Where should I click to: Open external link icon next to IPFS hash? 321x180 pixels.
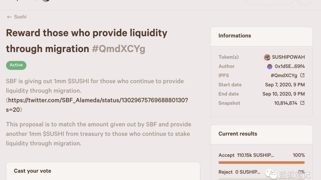coord(302,75)
